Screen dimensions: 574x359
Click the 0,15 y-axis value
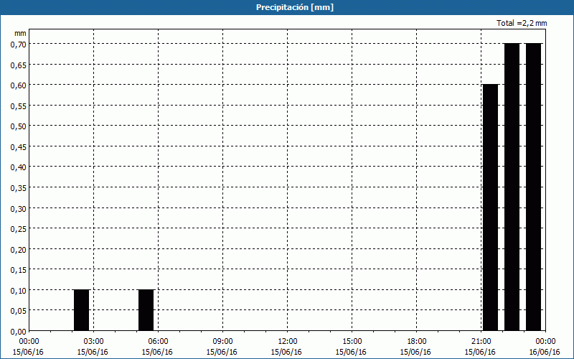coord(19,270)
